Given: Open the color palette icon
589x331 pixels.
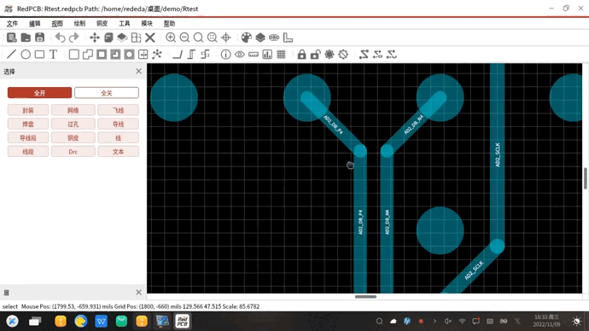Looking at the screenshot, I should click(x=247, y=38).
